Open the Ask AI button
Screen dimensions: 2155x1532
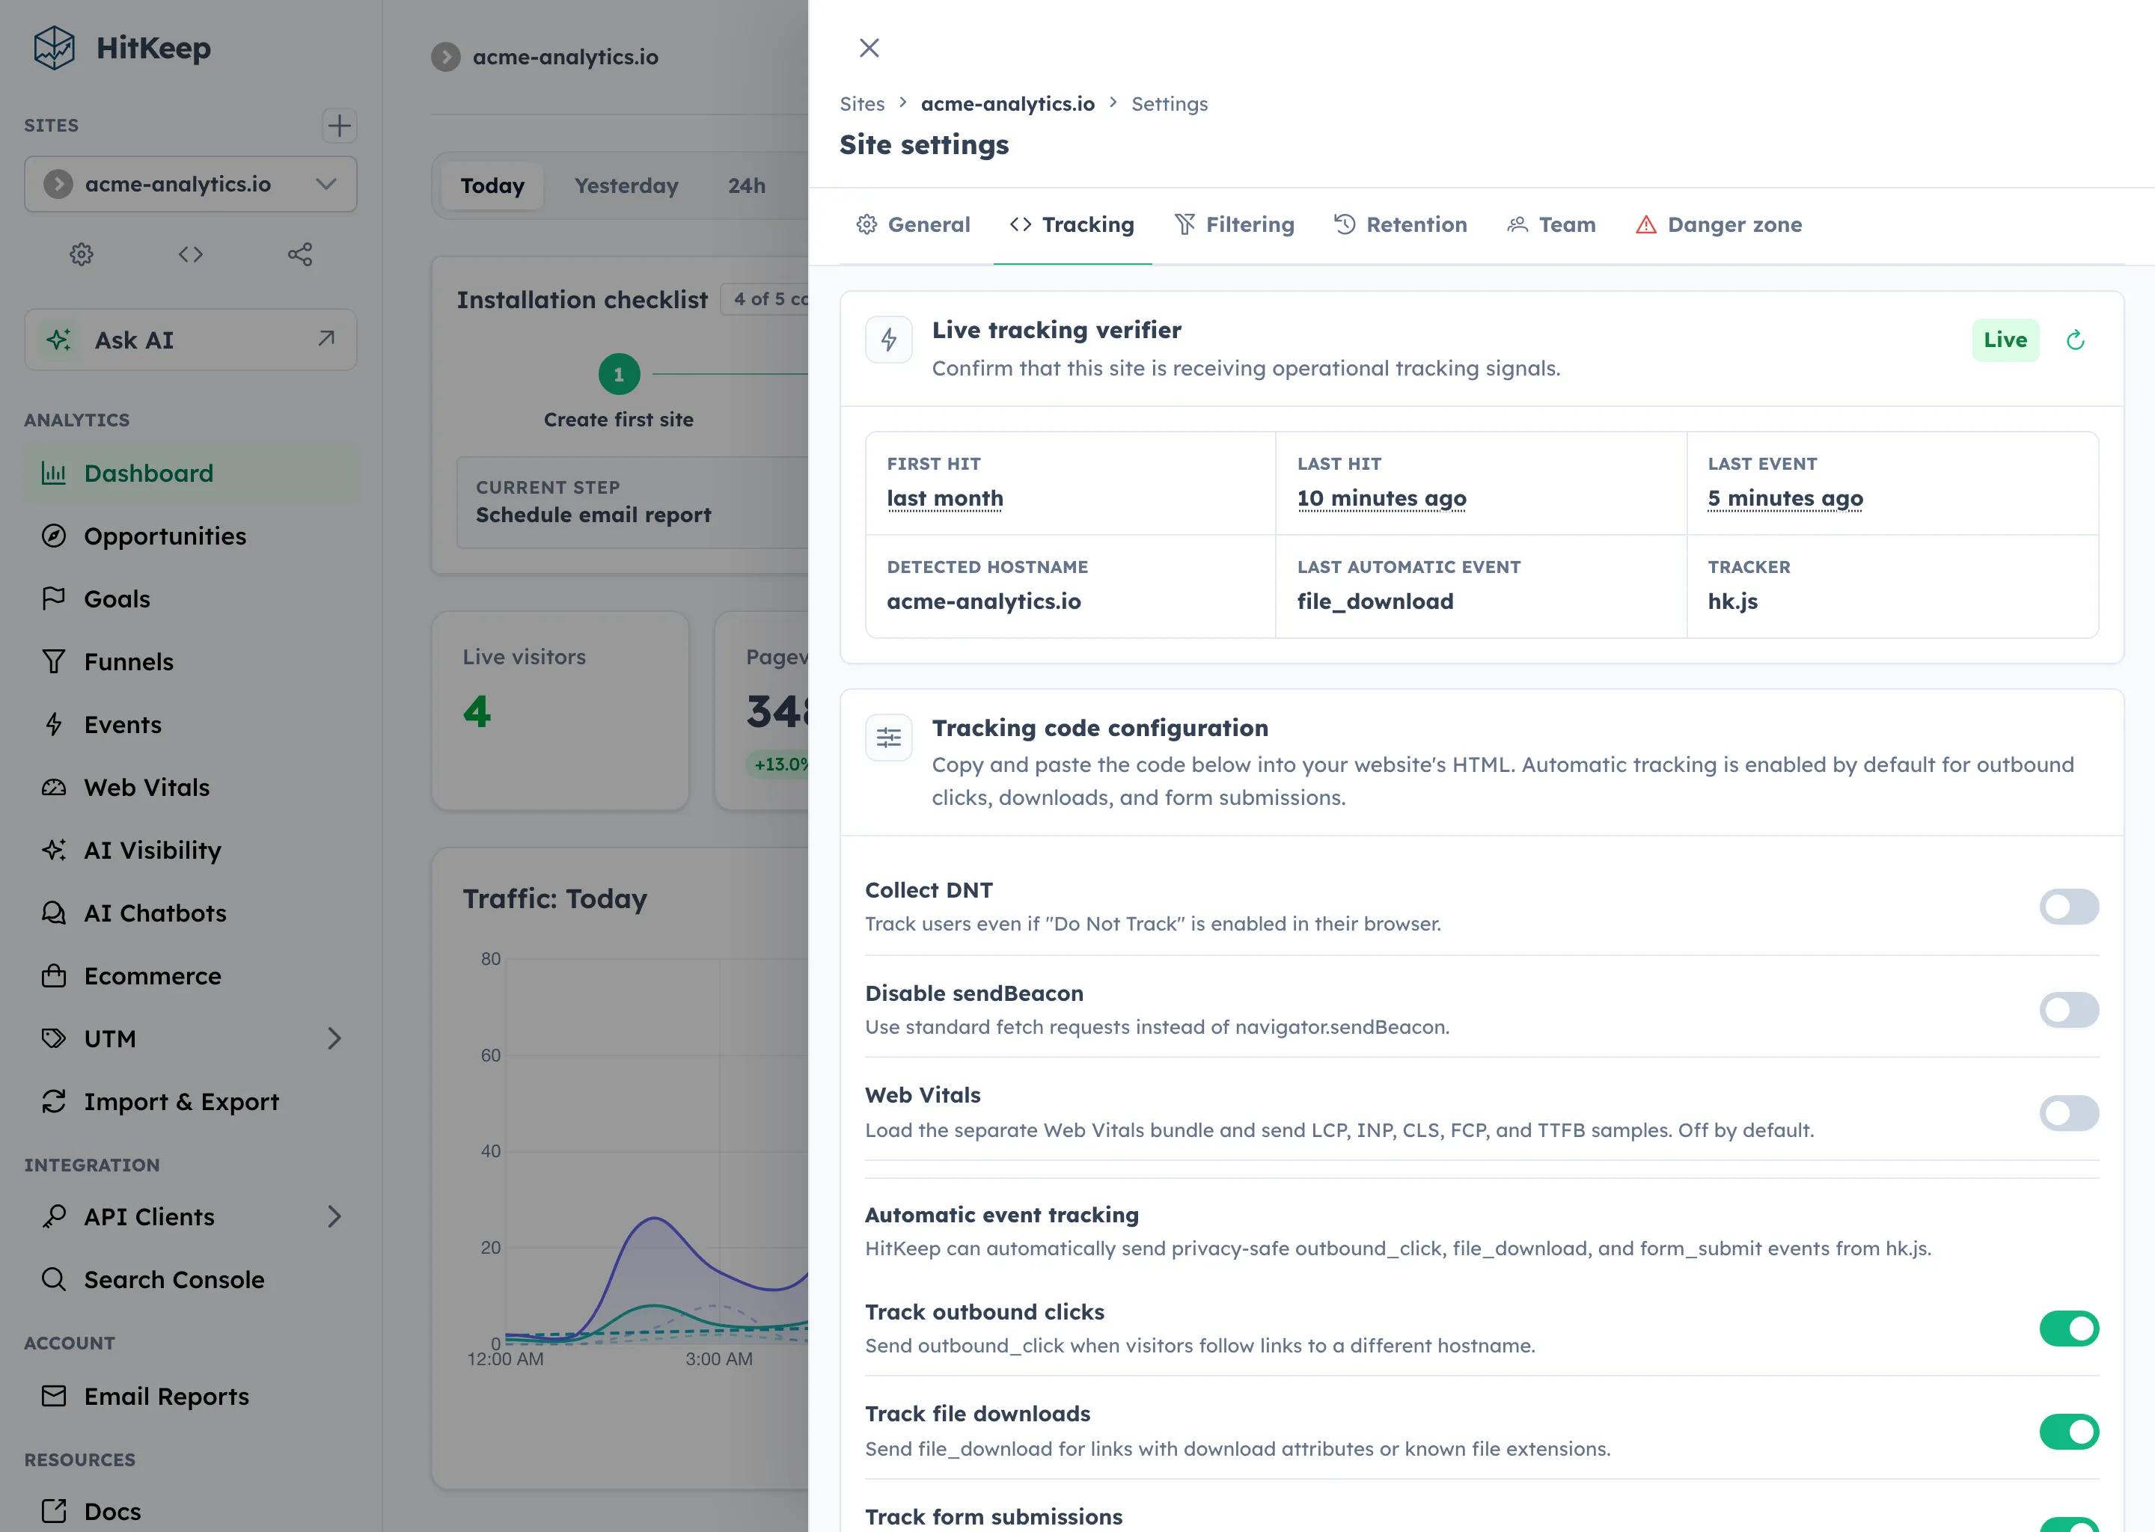pos(191,340)
